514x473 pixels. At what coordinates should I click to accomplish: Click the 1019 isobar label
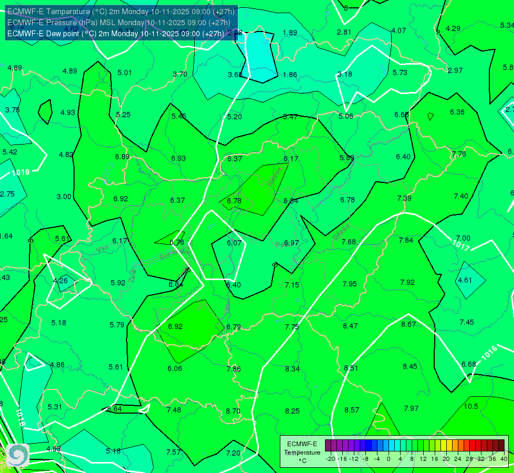tap(20, 172)
